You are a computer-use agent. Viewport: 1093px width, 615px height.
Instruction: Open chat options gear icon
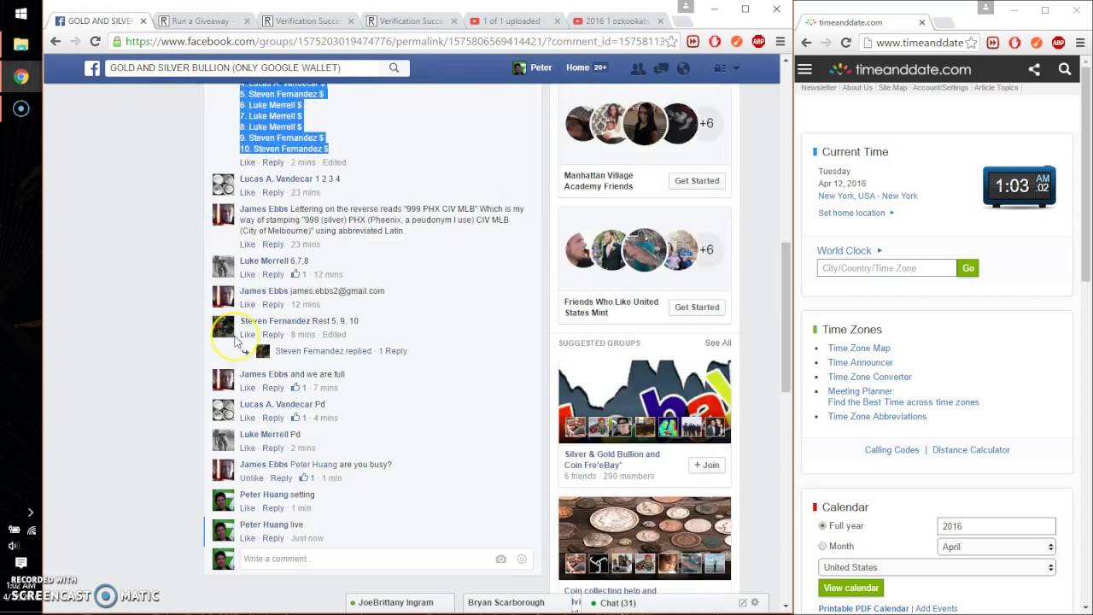tap(755, 603)
